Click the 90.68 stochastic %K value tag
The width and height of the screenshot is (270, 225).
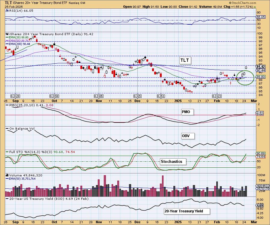[261, 154]
